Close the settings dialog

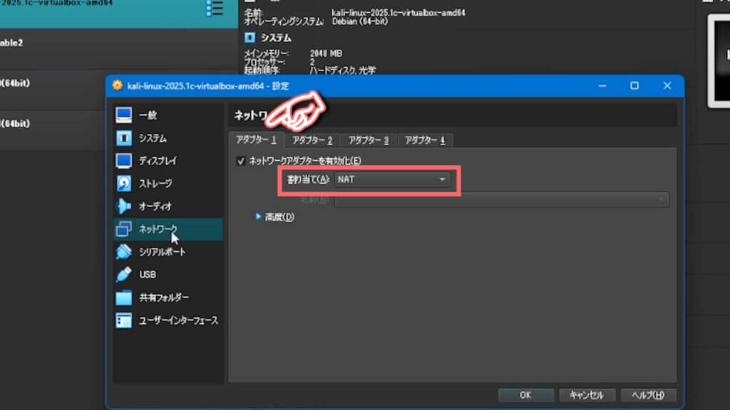[x=667, y=85]
